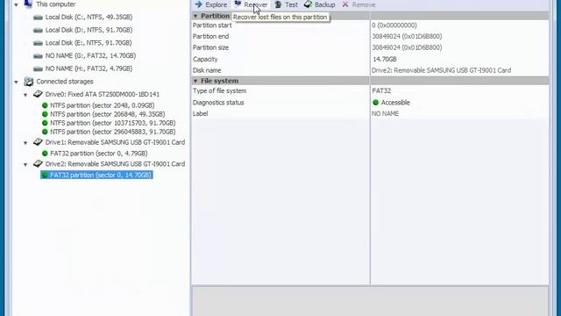Image resolution: width=561 pixels, height=316 pixels.
Task: Select FAT32 partition (sector 0, 14.70GB)
Action: point(101,175)
